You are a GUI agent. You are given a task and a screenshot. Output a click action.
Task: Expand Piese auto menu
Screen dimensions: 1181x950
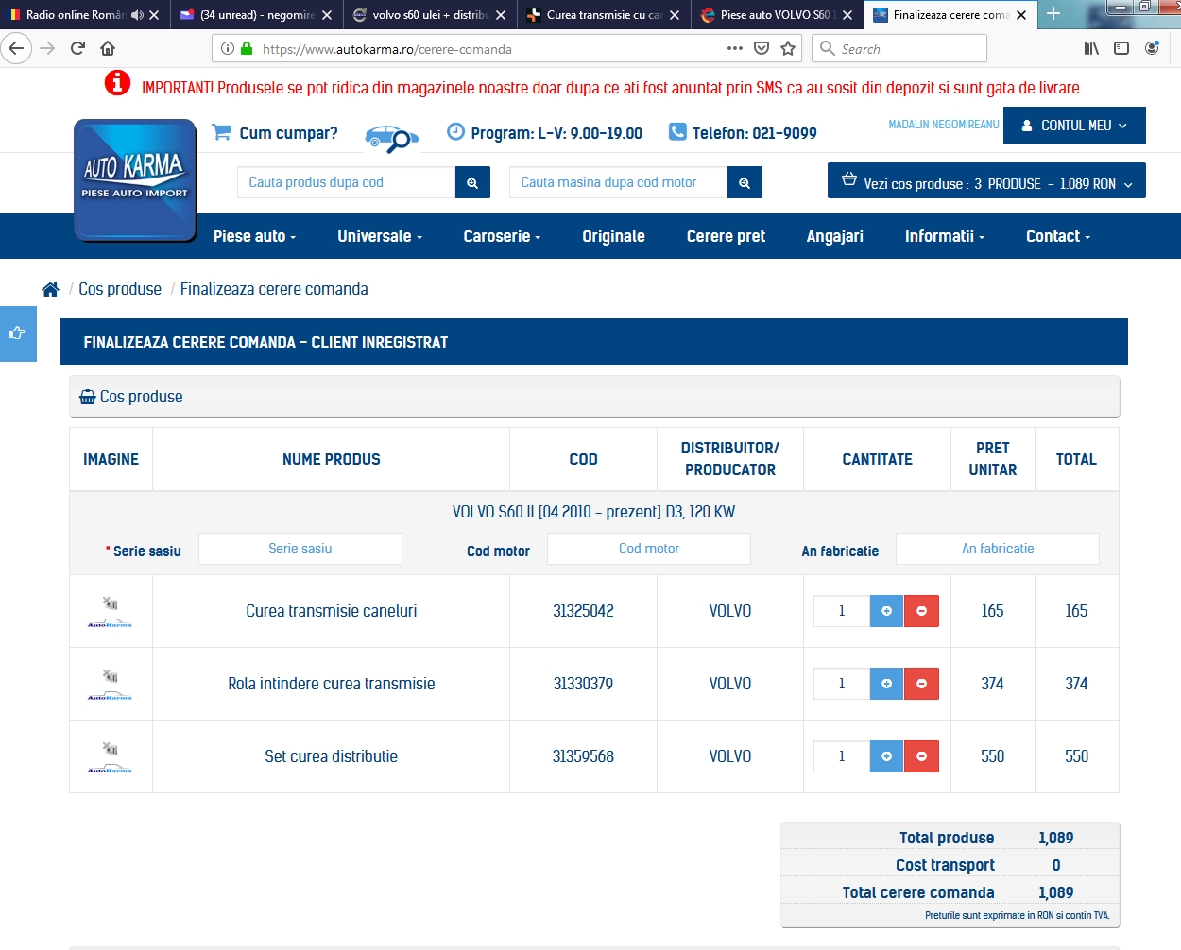pos(254,236)
